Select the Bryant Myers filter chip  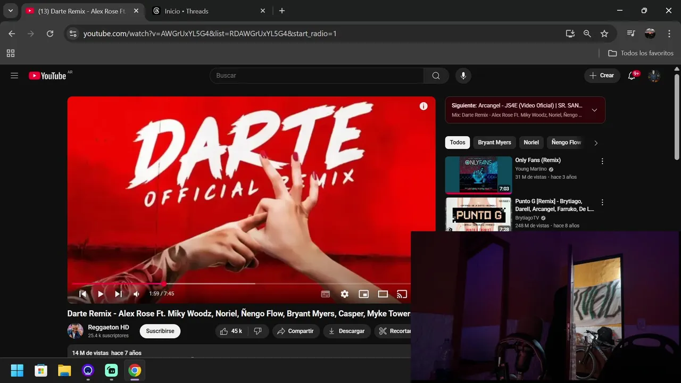point(494,142)
